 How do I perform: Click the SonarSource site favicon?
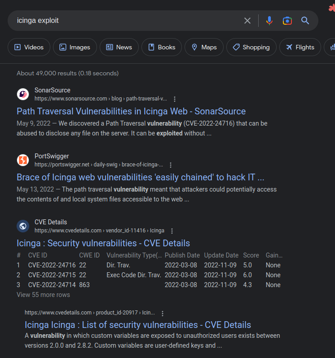coord(23,94)
